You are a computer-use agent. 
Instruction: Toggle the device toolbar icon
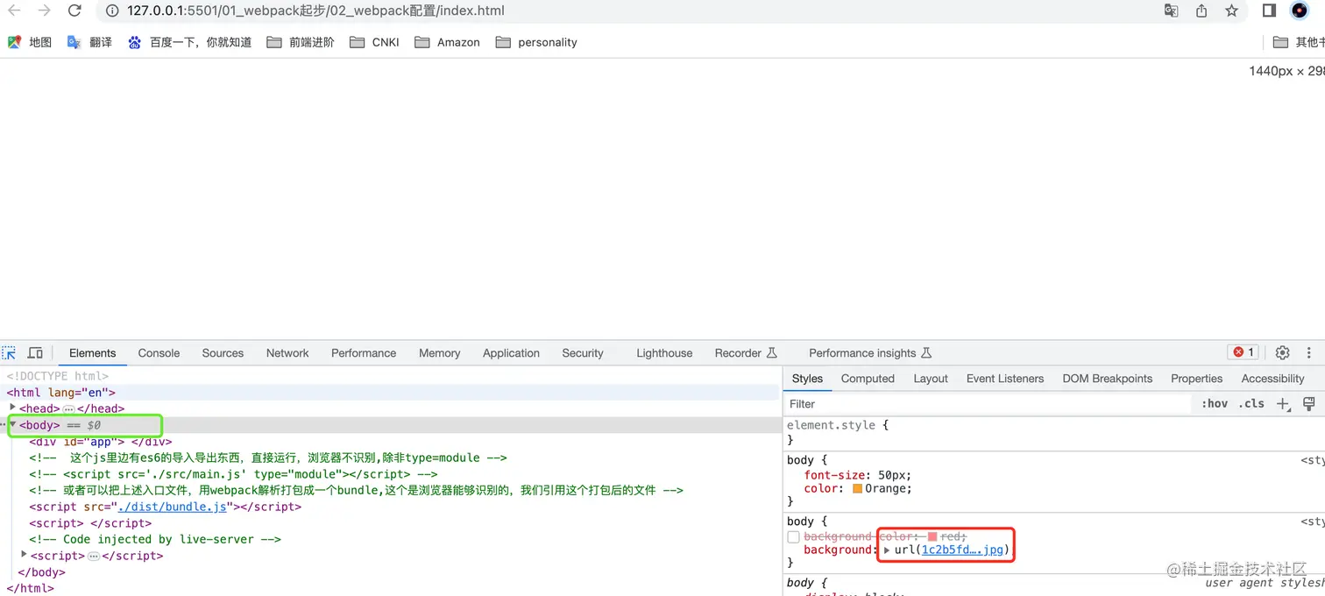(x=35, y=353)
